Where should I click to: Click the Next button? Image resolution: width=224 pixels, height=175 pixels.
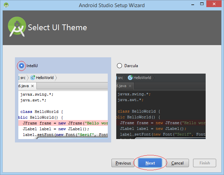[150, 163]
